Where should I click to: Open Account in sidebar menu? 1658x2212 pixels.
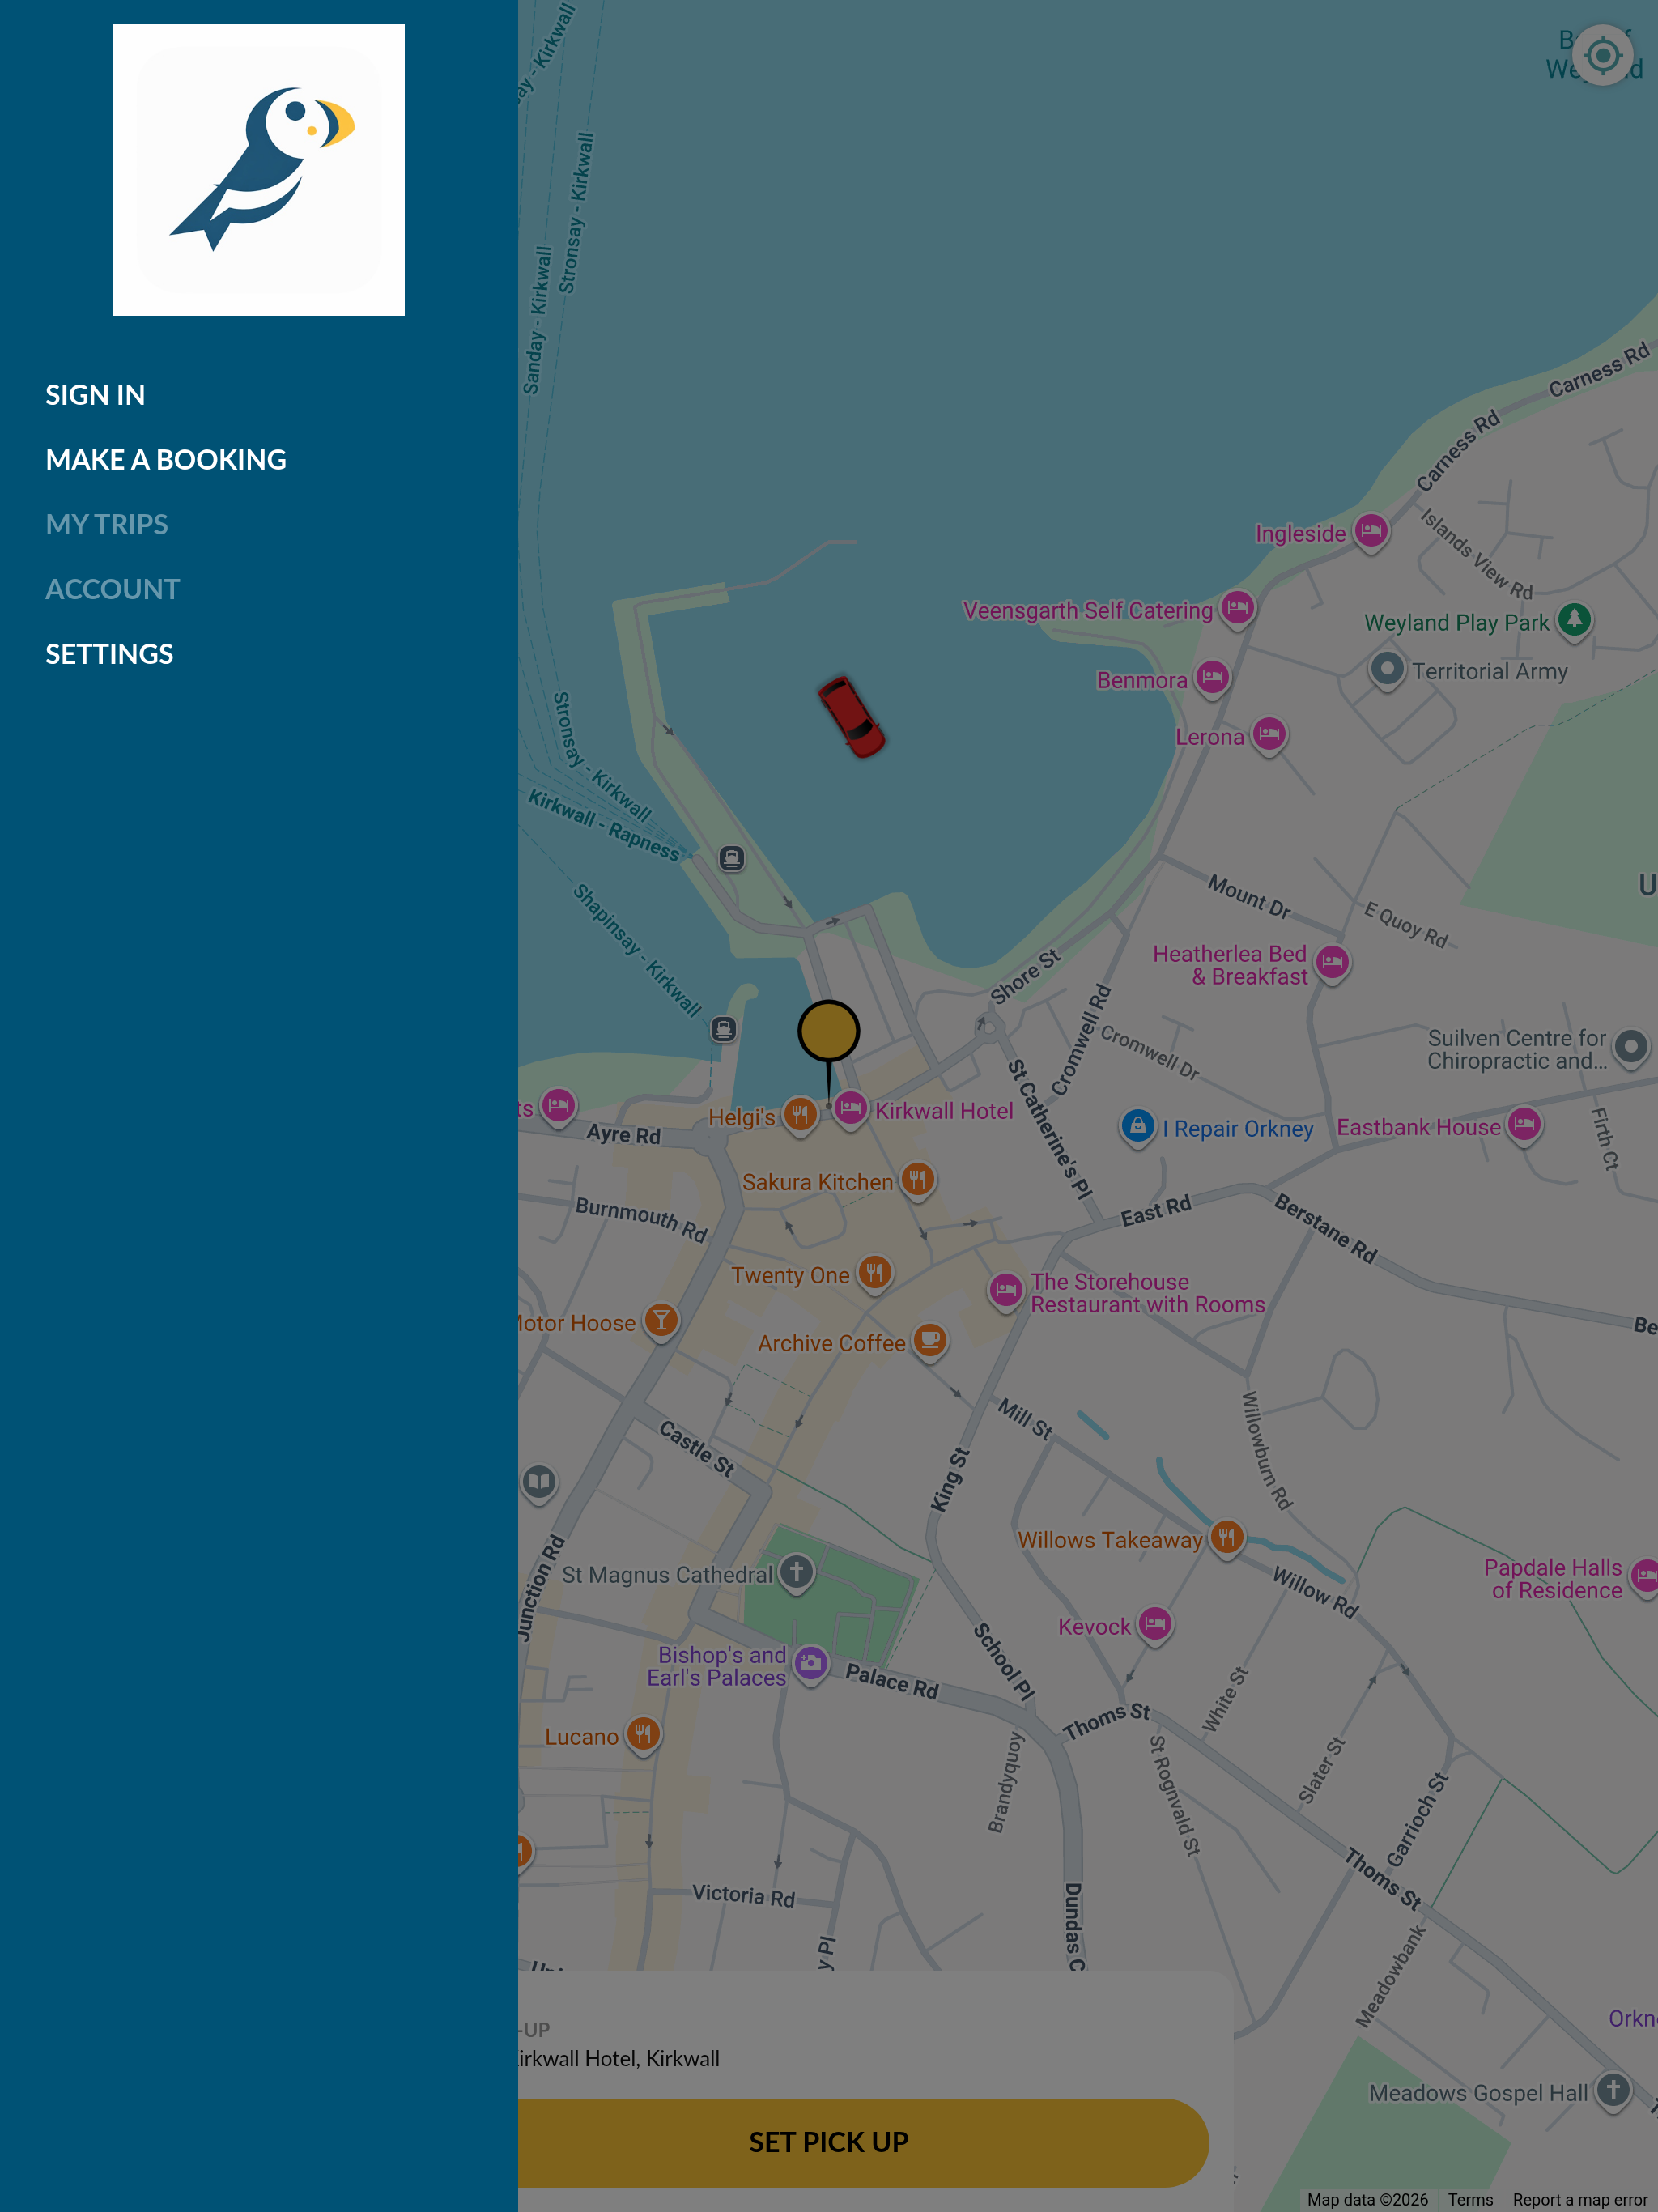[113, 589]
